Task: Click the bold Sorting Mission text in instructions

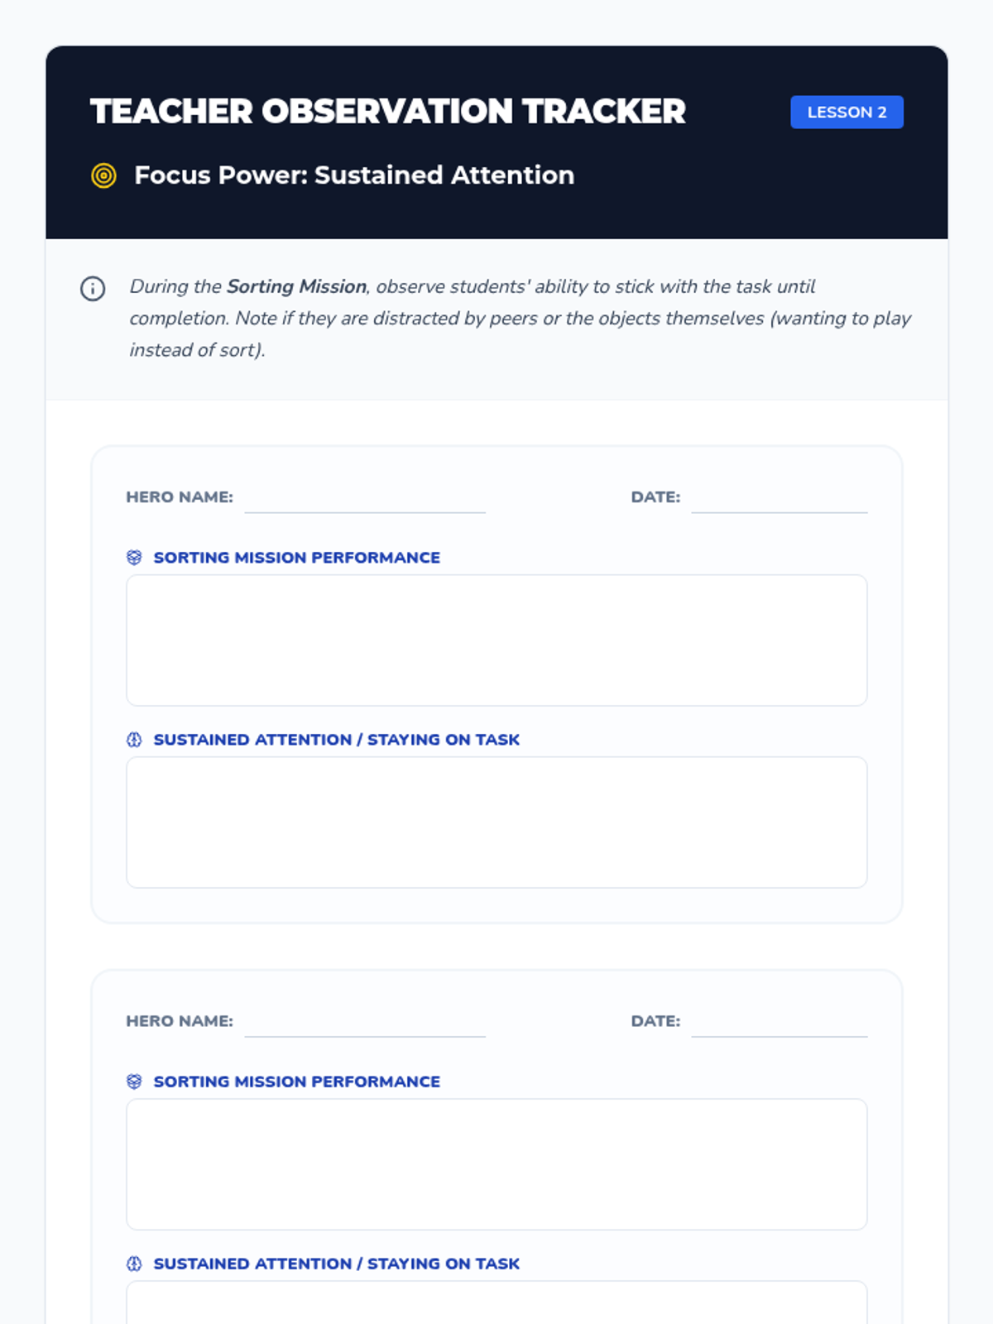Action: pyautogui.click(x=296, y=286)
